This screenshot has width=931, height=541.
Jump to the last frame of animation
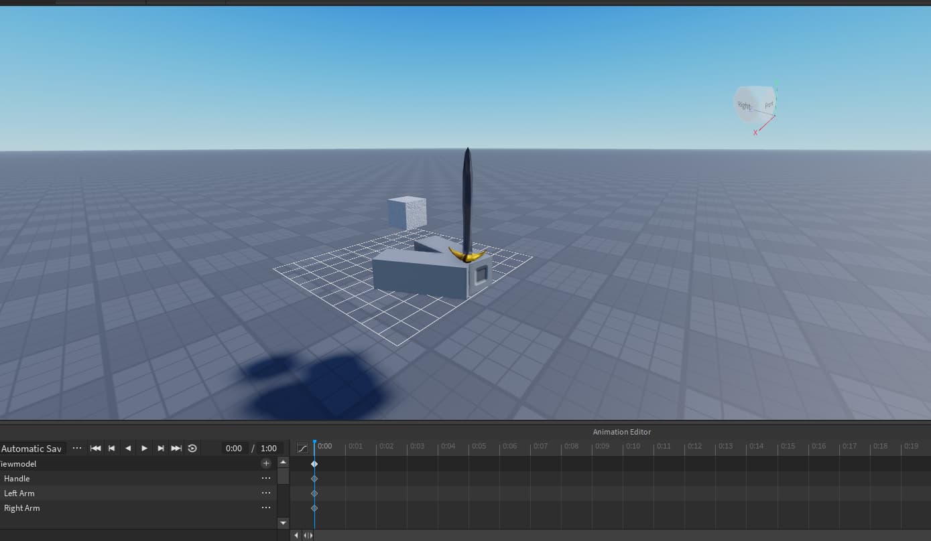(176, 449)
